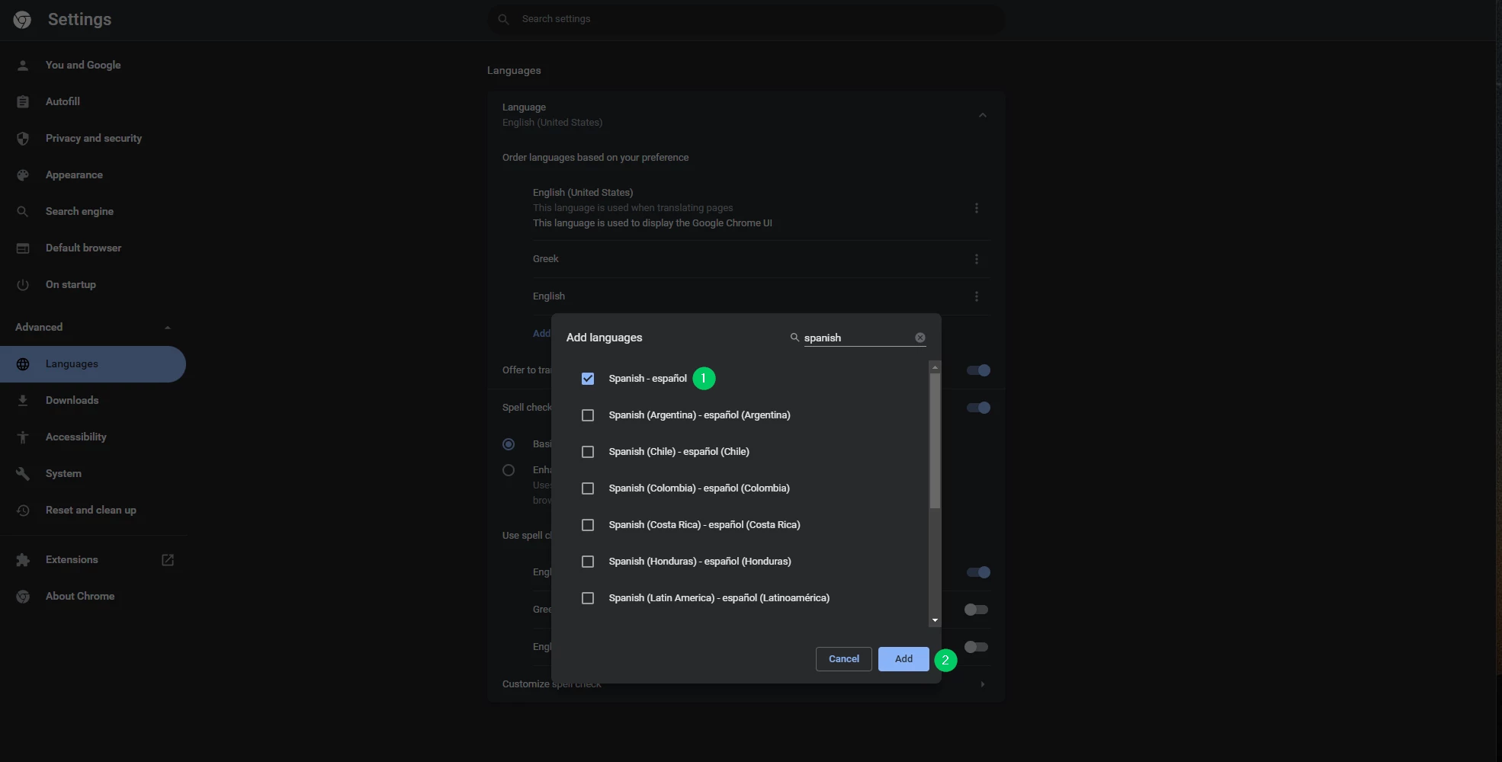Click the external link icon next to Extensions
The image size is (1502, 762).
(x=168, y=560)
